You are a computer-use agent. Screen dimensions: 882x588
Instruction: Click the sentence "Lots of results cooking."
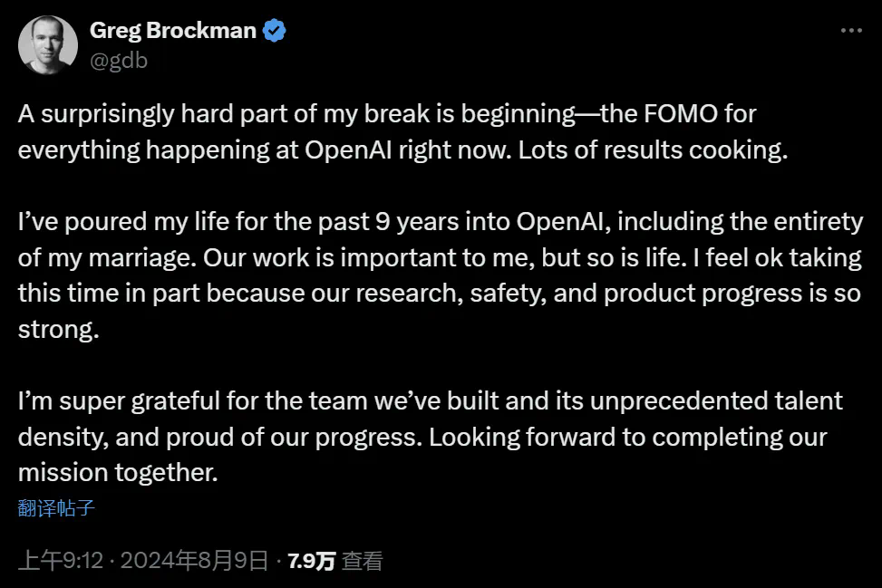[x=652, y=149]
